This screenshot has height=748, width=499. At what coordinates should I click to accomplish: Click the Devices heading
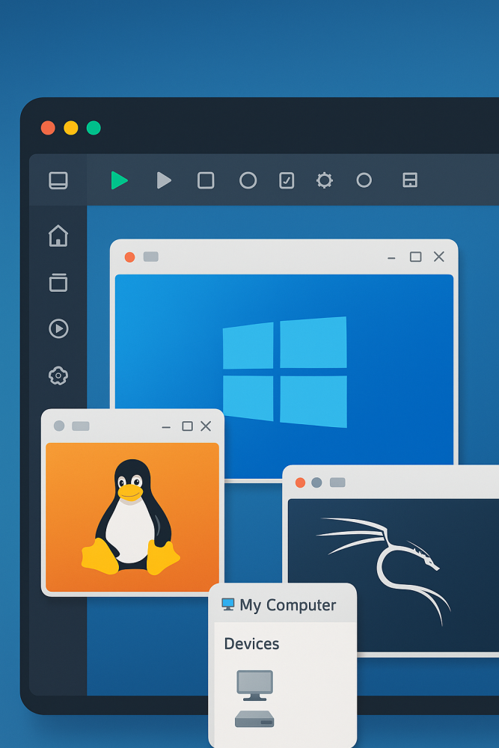tap(251, 643)
